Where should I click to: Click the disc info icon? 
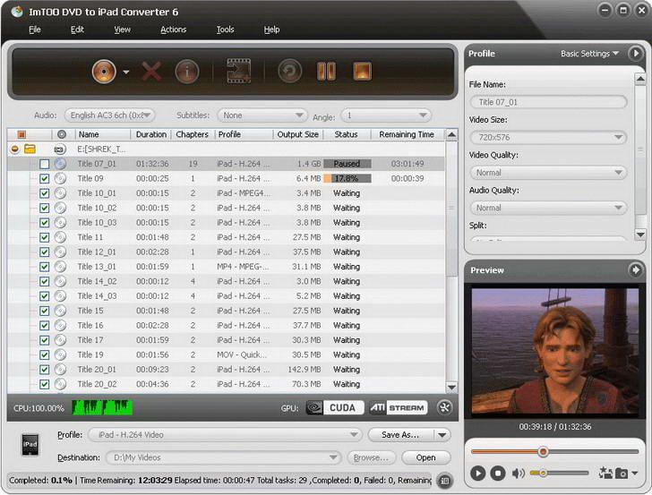(x=186, y=72)
